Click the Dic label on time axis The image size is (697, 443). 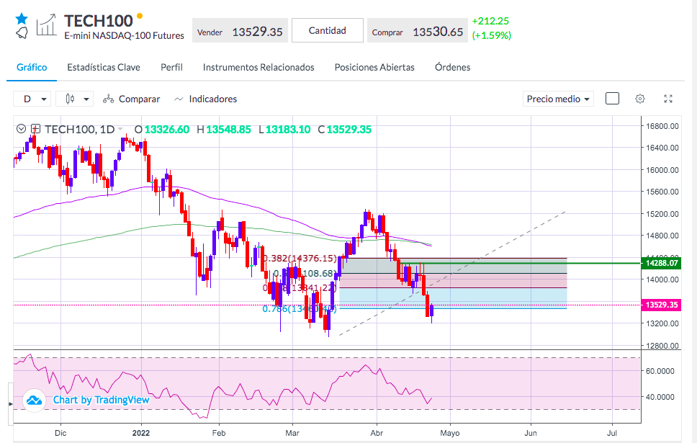pyautogui.click(x=60, y=433)
